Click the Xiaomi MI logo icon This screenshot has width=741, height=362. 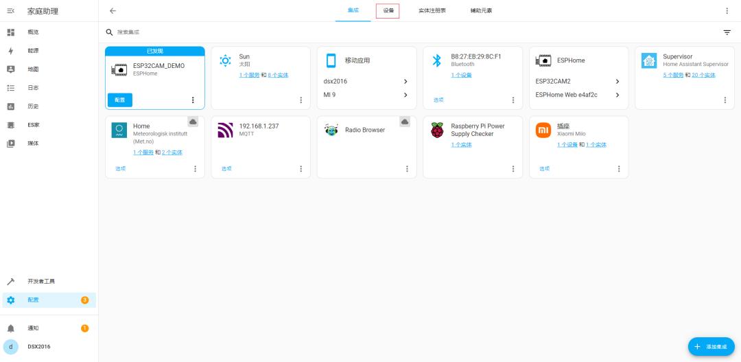point(543,130)
